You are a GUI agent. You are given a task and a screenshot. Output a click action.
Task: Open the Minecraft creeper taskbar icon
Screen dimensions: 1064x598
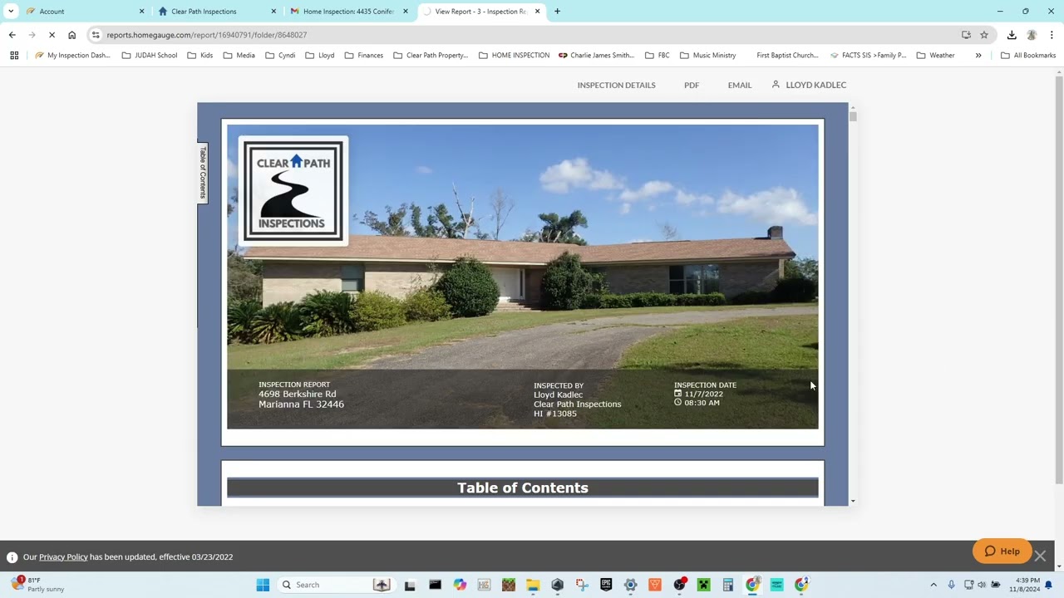tap(703, 585)
